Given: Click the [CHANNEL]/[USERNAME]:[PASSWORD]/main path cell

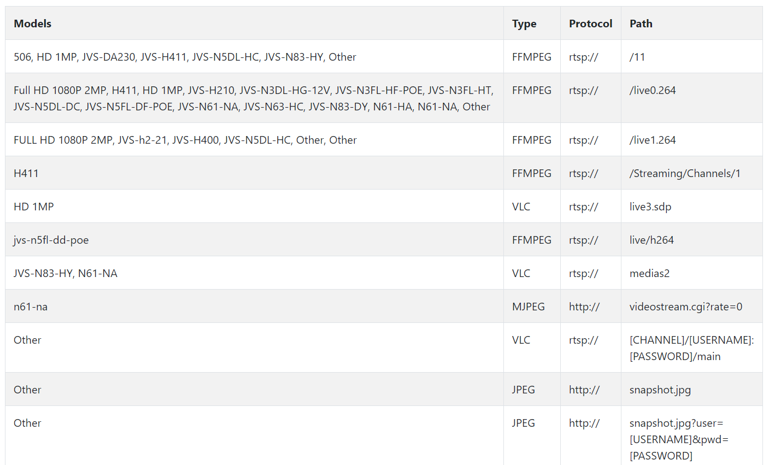Looking at the screenshot, I should point(691,348).
